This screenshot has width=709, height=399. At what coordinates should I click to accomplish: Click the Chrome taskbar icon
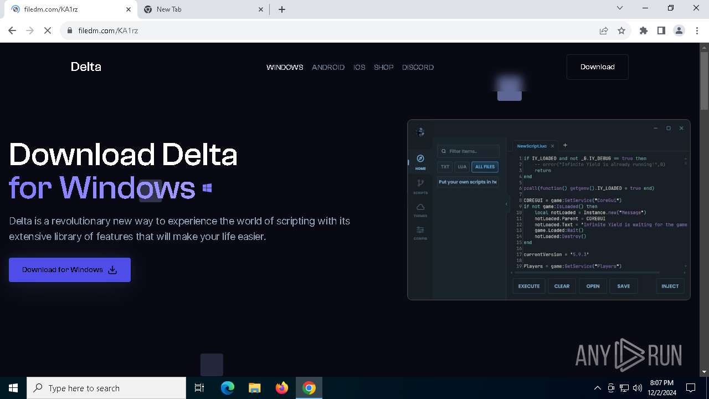coord(309,388)
